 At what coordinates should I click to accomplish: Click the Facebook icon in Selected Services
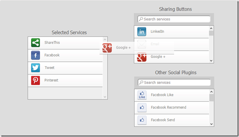tap(36, 55)
